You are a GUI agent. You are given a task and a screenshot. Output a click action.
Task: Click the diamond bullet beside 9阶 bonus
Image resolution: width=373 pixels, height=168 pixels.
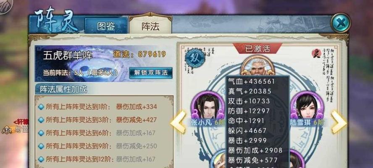tap(41, 146)
